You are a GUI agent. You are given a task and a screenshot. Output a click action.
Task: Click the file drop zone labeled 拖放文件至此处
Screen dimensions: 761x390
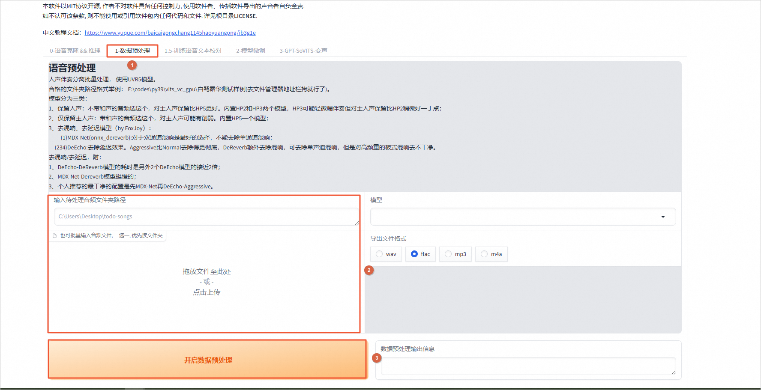[x=207, y=271]
